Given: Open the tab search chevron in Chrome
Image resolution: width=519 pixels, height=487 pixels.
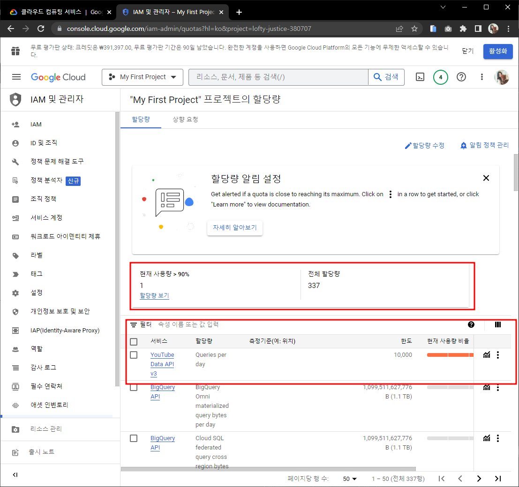Looking at the screenshot, I should 443,7.
